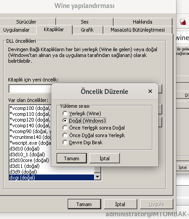Screen dimensions: 189x219
Task: Switch to the Ses tab
Action: (85, 22)
